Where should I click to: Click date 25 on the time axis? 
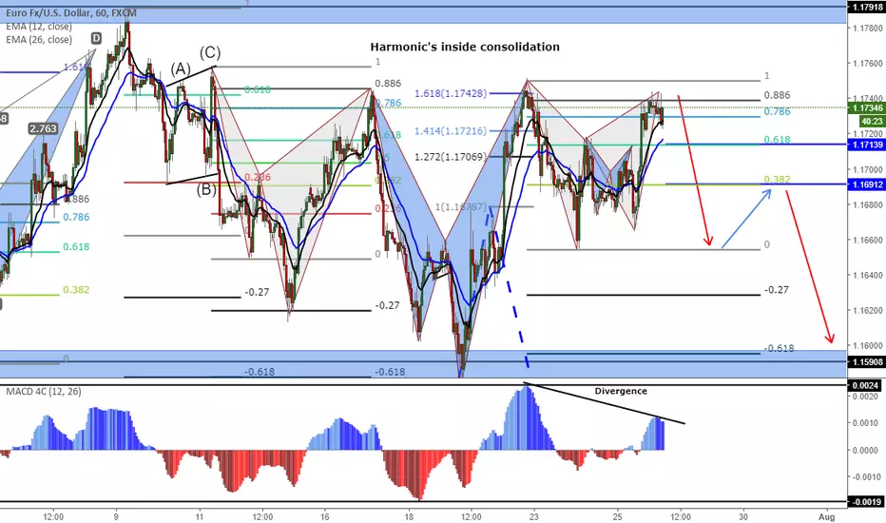(618, 516)
